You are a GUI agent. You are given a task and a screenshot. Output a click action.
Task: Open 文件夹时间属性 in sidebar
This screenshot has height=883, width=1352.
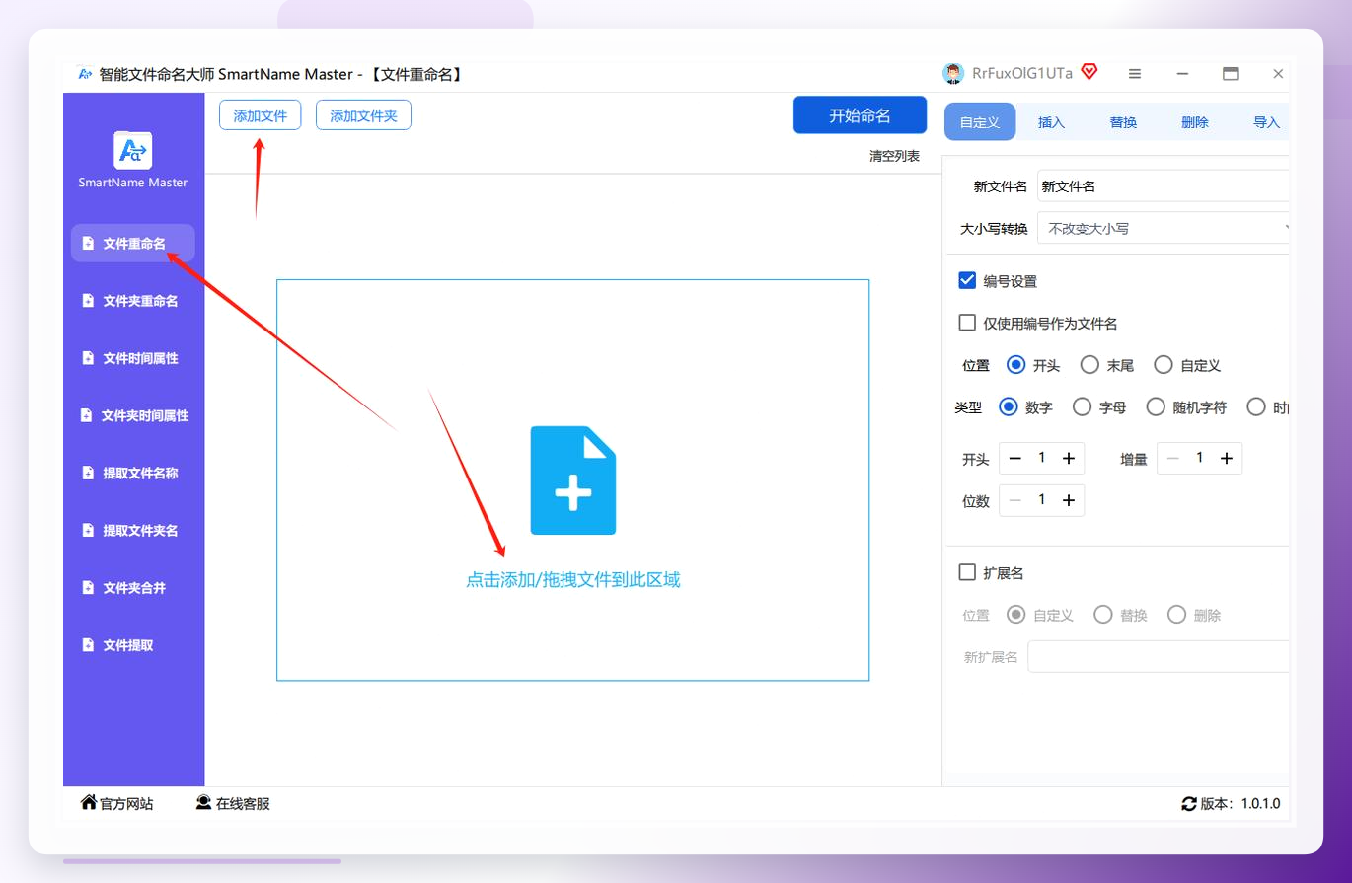(x=133, y=415)
